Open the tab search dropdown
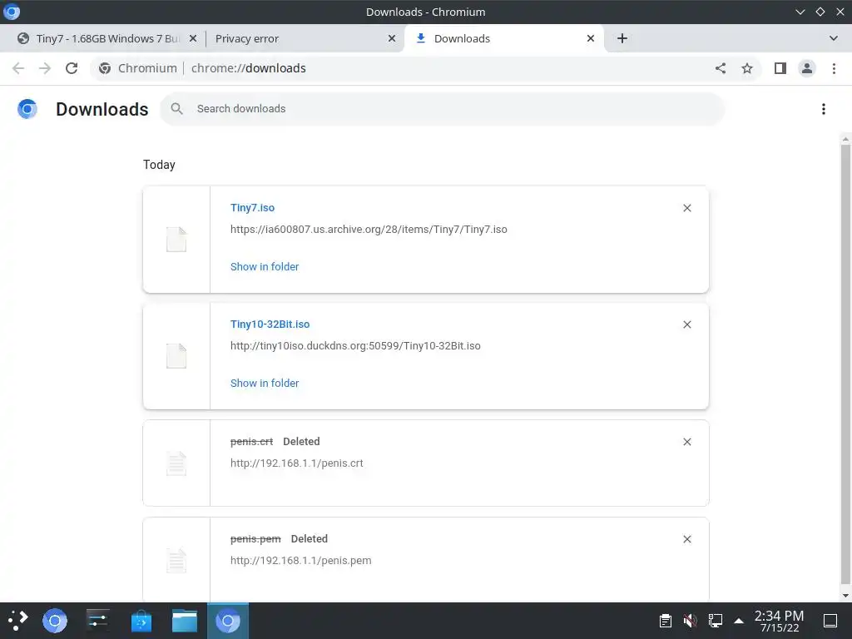The height and width of the screenshot is (639, 852). point(834,38)
